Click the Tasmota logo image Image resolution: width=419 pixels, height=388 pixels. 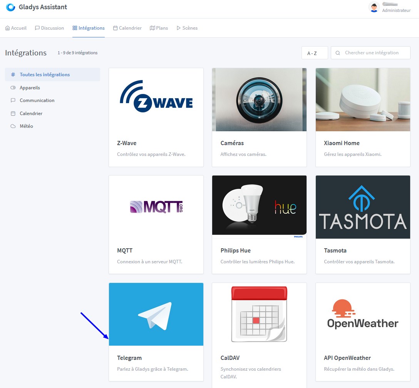(x=362, y=207)
